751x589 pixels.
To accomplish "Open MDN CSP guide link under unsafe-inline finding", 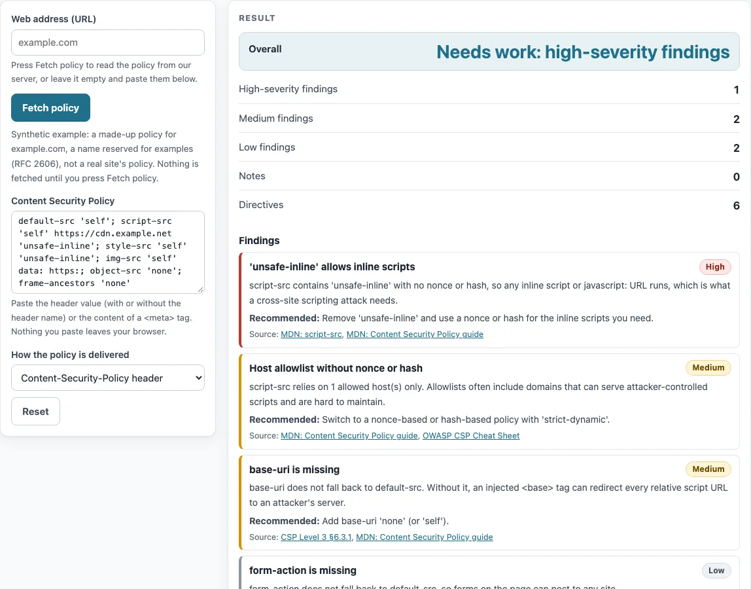I will pos(415,334).
